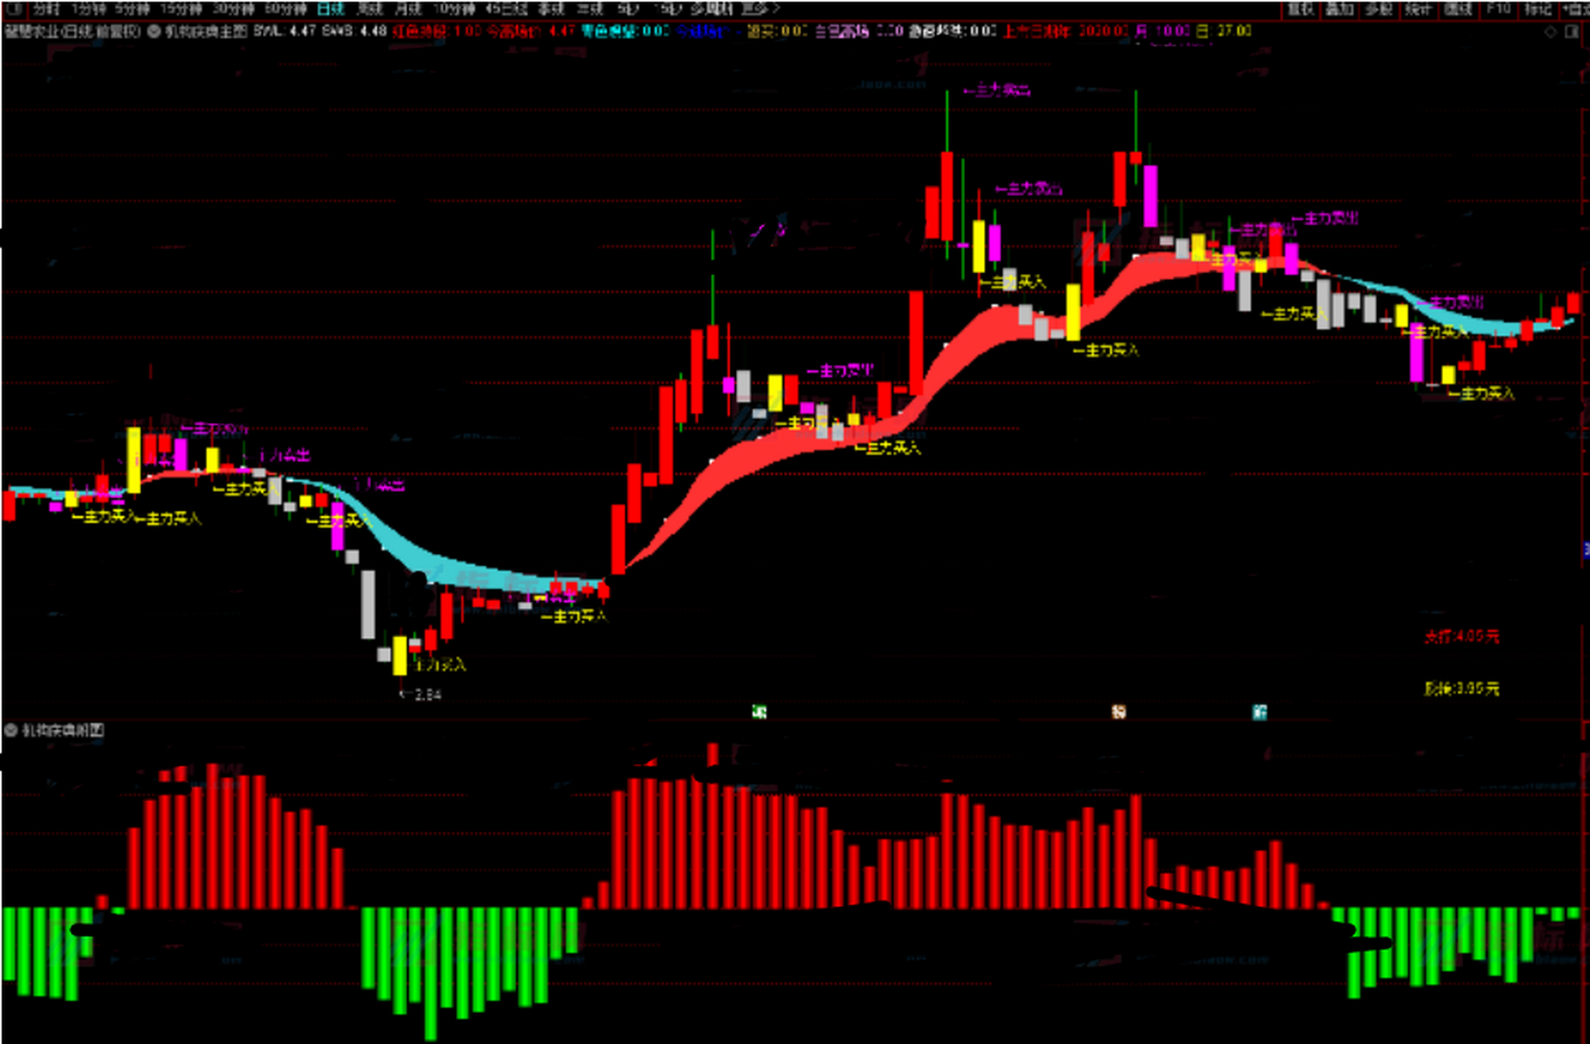Open the 多股 multi-stock view
1590x1044 pixels.
pyautogui.click(x=1379, y=9)
